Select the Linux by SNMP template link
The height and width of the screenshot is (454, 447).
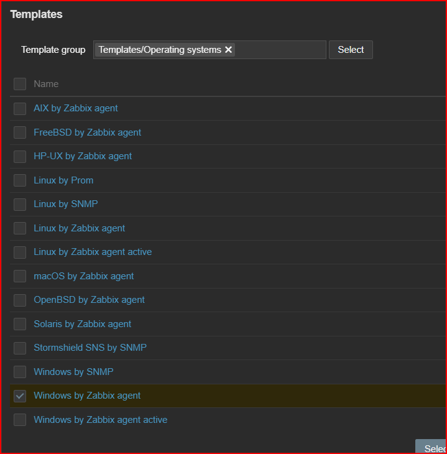66,204
